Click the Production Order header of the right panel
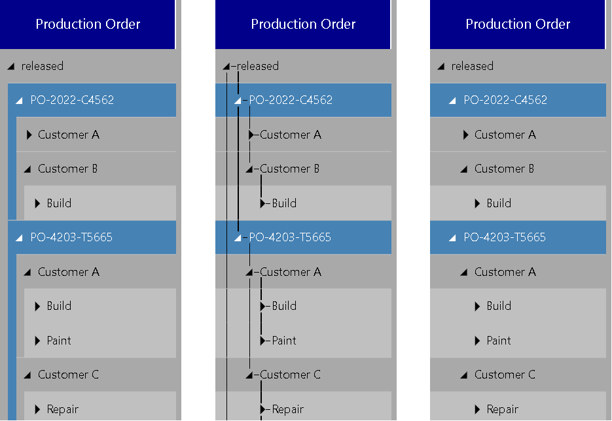612x421 pixels. 517,24
